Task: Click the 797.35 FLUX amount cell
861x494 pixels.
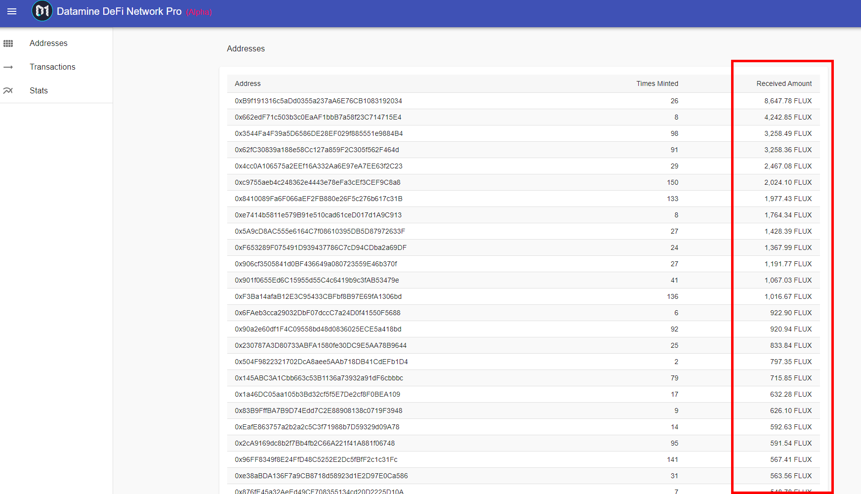Action: [791, 362]
